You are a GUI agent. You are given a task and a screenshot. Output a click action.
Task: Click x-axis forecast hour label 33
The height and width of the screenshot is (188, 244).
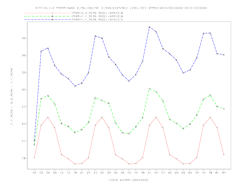(x=109, y=173)
